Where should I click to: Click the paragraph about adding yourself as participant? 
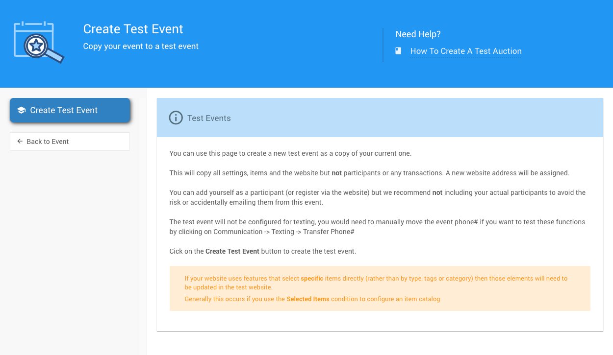(377, 197)
